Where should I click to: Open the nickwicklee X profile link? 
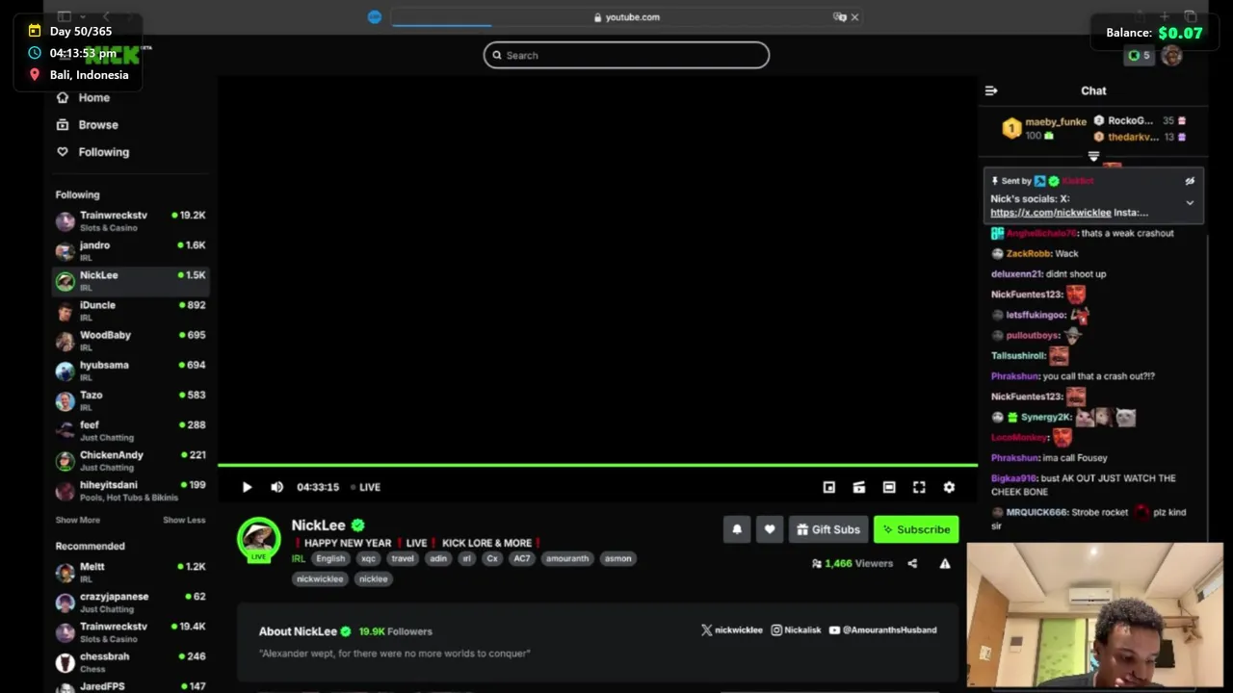[x=732, y=630]
